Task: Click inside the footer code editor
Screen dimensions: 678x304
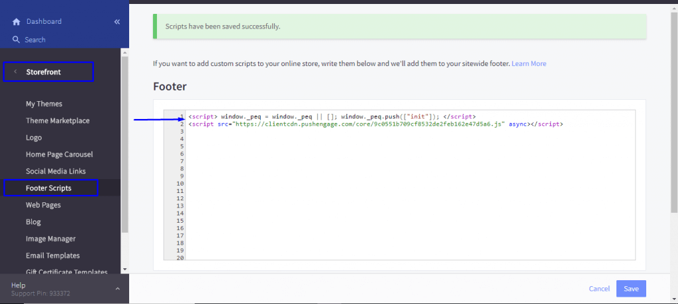Action: coord(410,185)
